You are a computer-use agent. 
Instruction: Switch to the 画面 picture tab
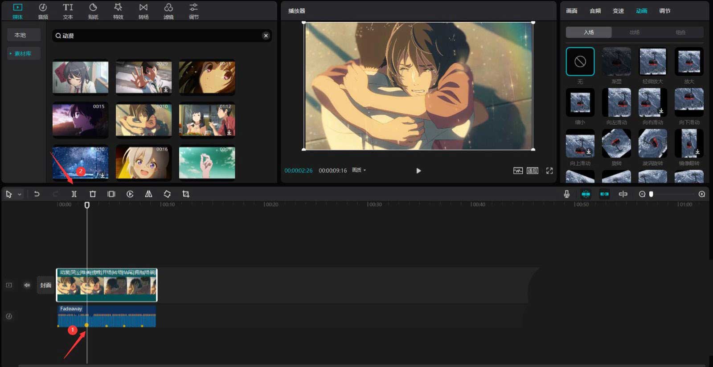pyautogui.click(x=572, y=11)
